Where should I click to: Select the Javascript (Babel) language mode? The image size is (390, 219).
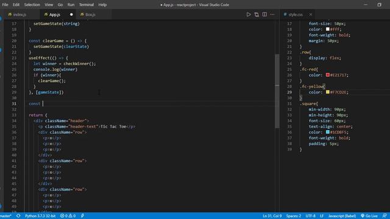tap(342, 216)
